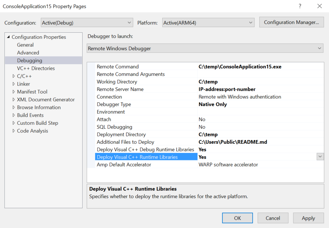
Task: Click the Configuration Manager button
Action: (x=291, y=22)
